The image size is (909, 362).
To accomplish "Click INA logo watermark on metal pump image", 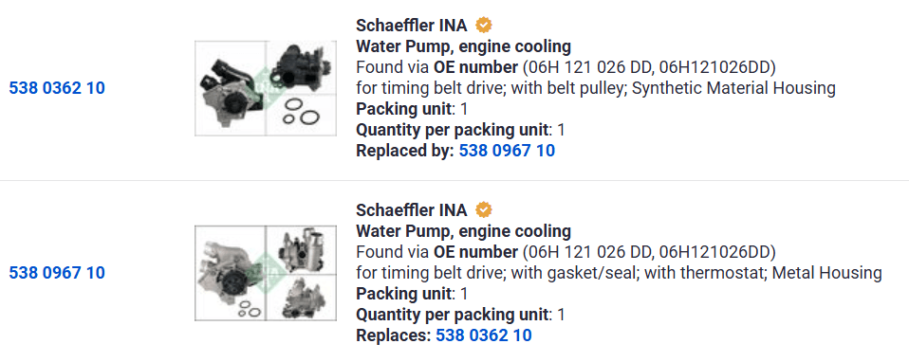I will tap(266, 273).
